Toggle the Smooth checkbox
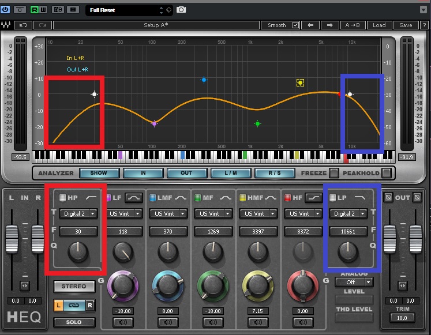Screen dimensions: 431x335 [295, 25]
